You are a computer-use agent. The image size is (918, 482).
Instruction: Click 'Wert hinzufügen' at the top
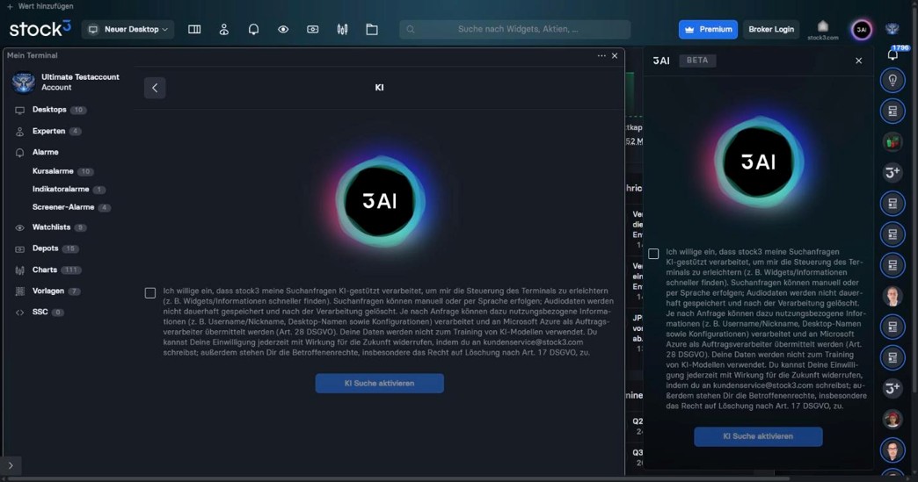40,6
